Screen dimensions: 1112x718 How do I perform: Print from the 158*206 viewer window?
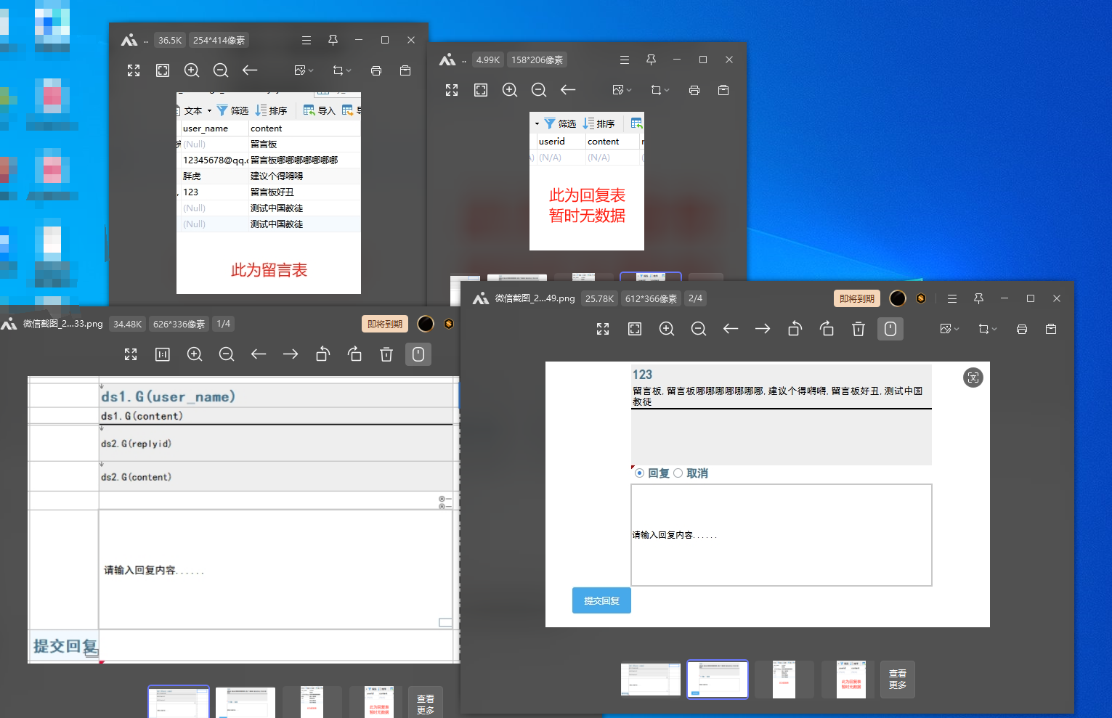694,90
